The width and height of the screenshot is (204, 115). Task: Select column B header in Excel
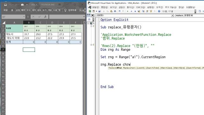coord(29,23)
